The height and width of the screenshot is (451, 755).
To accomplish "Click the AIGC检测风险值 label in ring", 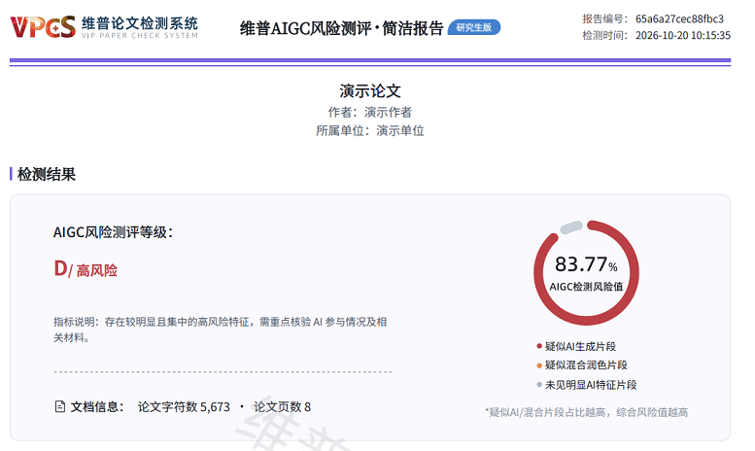I will pos(586,287).
